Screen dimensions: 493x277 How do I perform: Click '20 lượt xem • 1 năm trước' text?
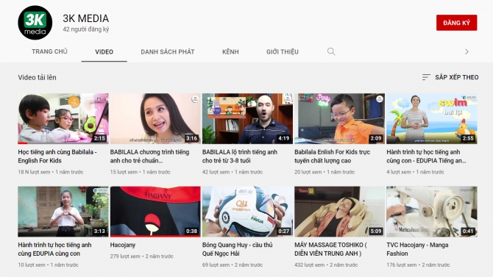click(324, 172)
